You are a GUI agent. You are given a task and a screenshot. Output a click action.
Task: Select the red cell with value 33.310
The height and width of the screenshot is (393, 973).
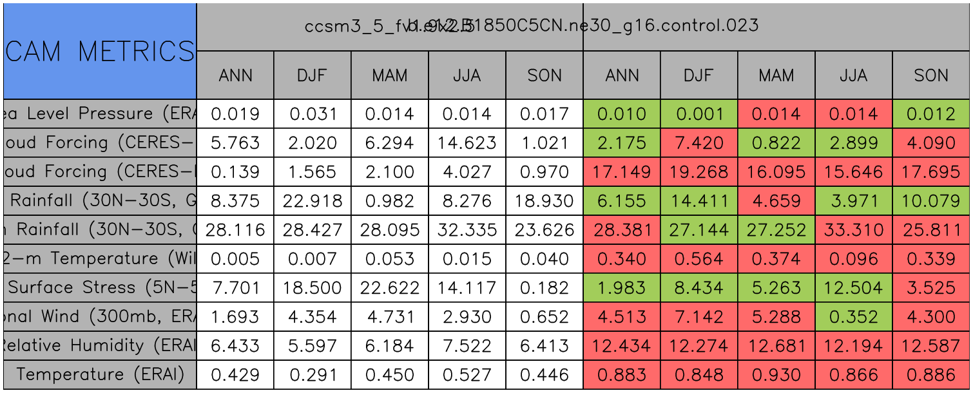point(854,229)
